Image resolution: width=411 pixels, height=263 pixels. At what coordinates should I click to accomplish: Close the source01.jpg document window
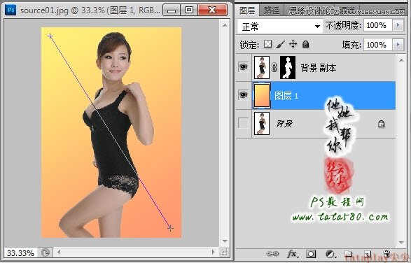point(212,10)
